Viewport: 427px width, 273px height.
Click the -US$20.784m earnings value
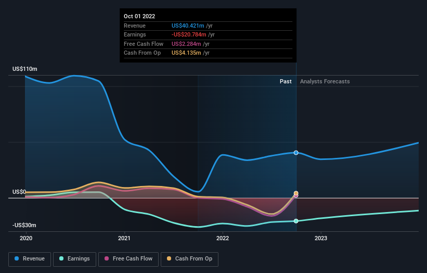(189, 34)
